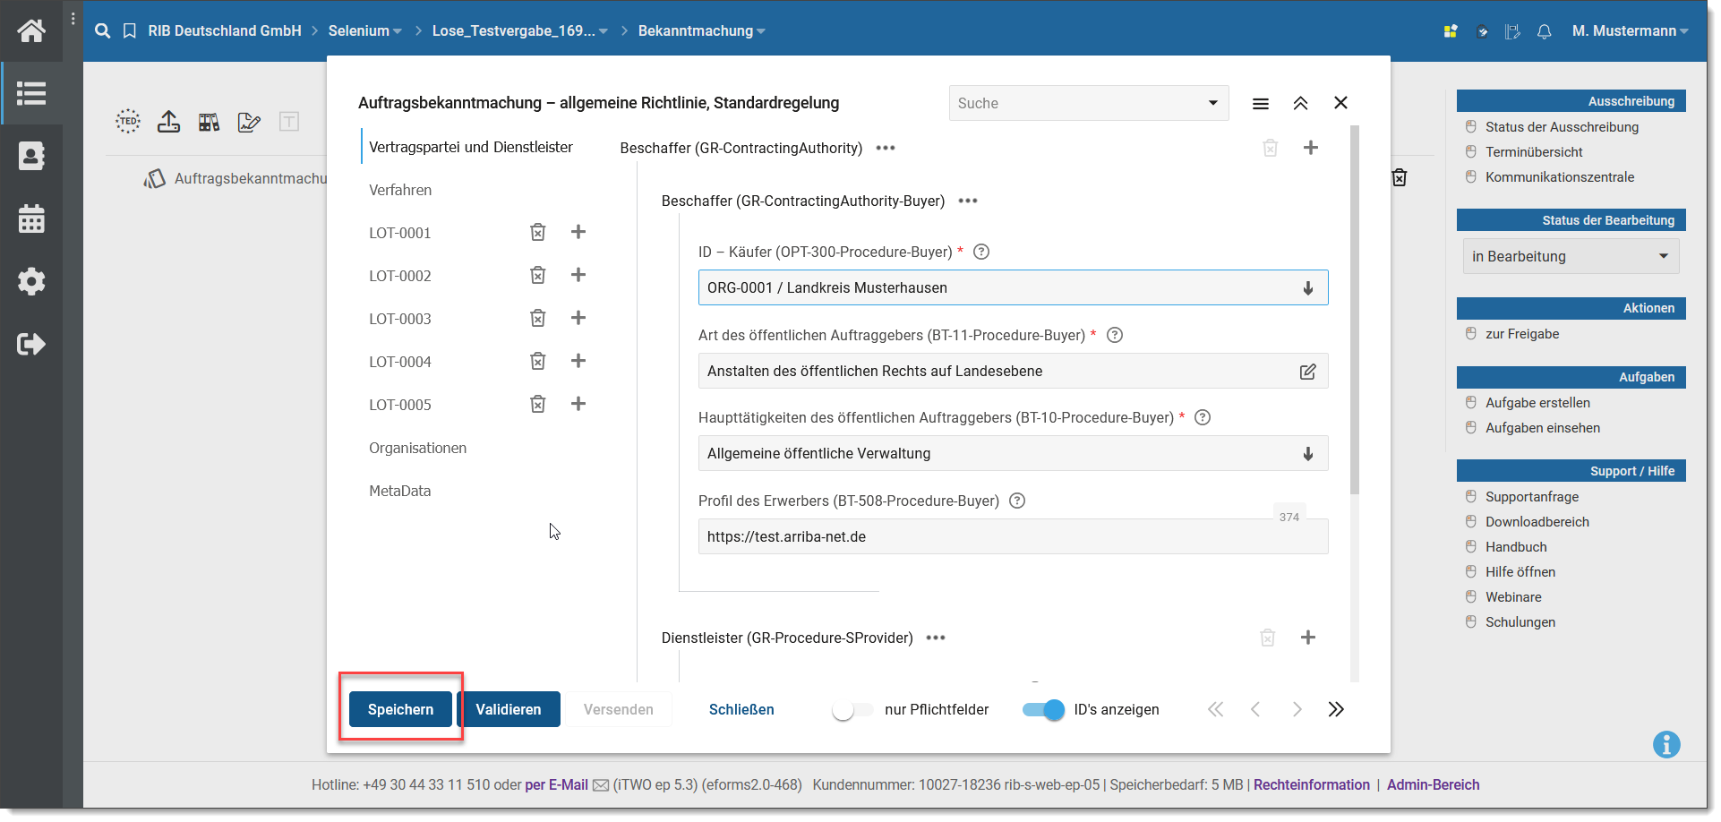Open the Suche dropdown
The image size is (1721, 822).
(1088, 104)
